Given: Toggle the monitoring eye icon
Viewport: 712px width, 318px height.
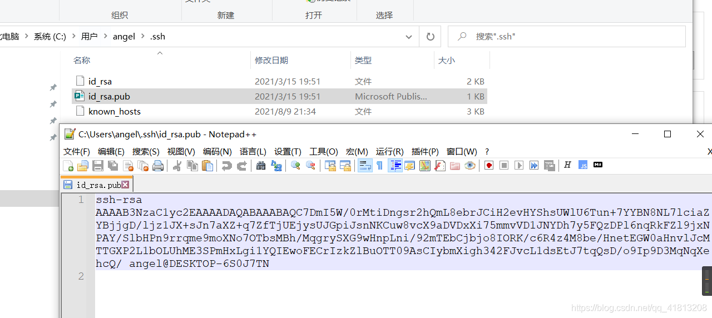Looking at the screenshot, I should (470, 166).
